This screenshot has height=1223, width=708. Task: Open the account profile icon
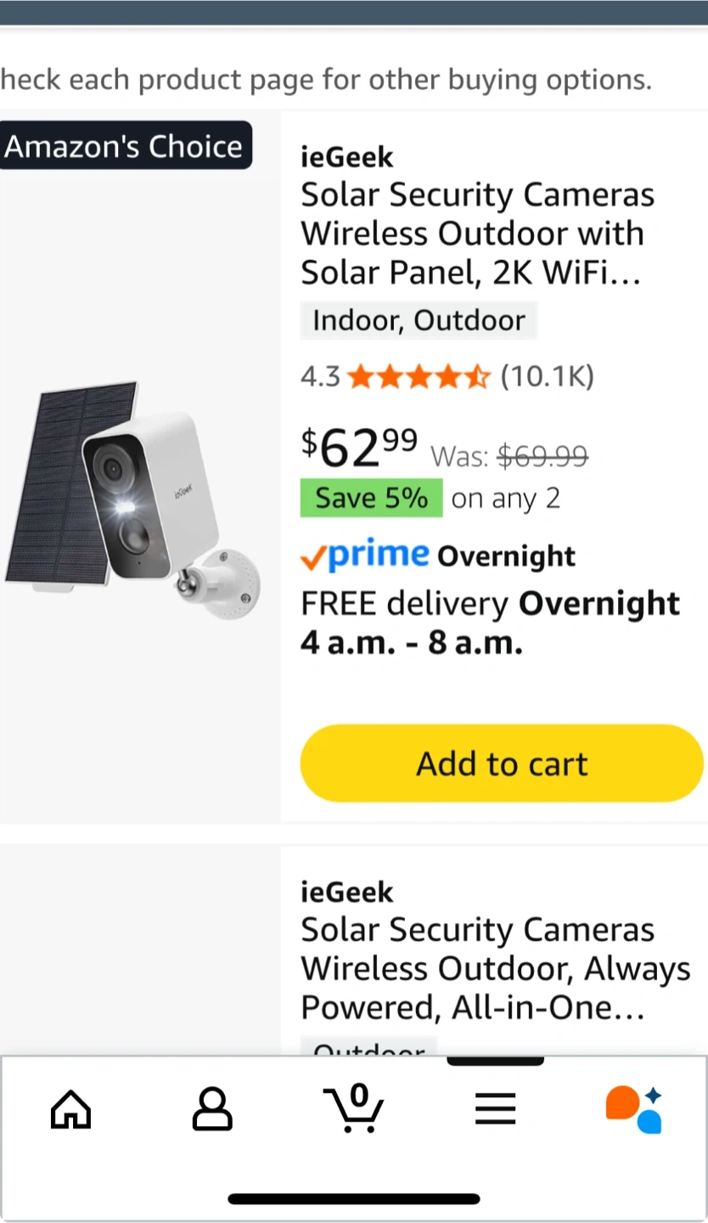tap(212, 1109)
